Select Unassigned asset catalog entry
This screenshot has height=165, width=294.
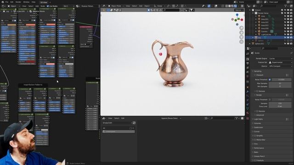(119, 132)
